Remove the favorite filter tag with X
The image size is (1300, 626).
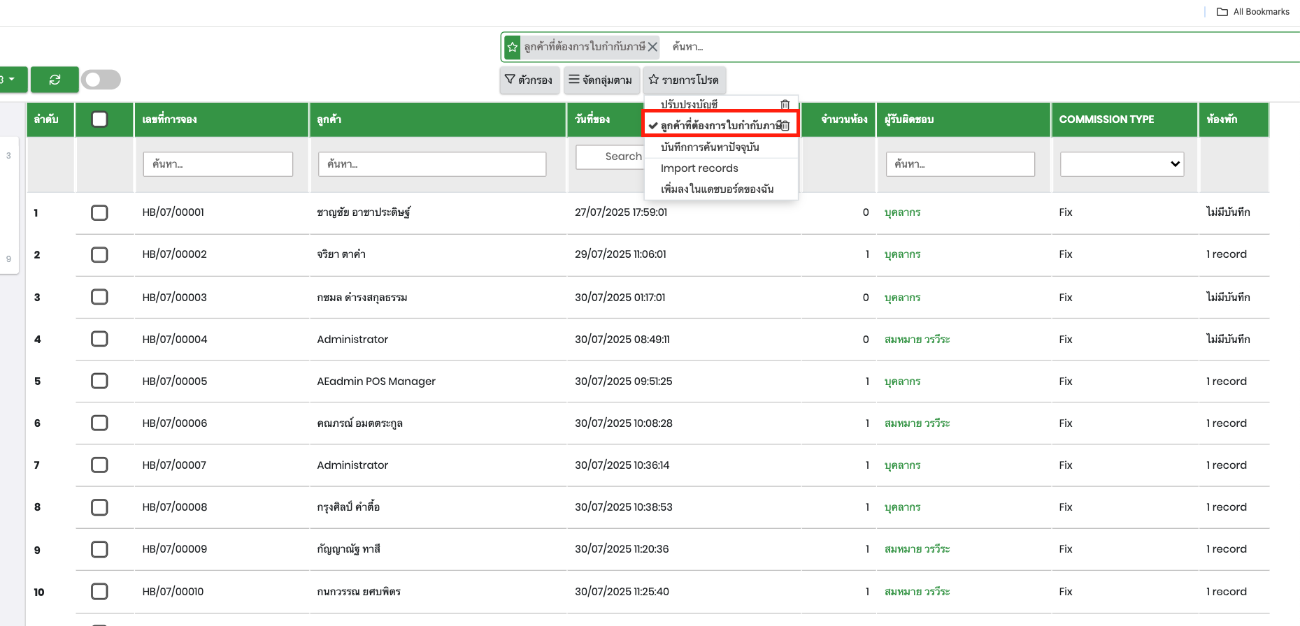point(652,47)
